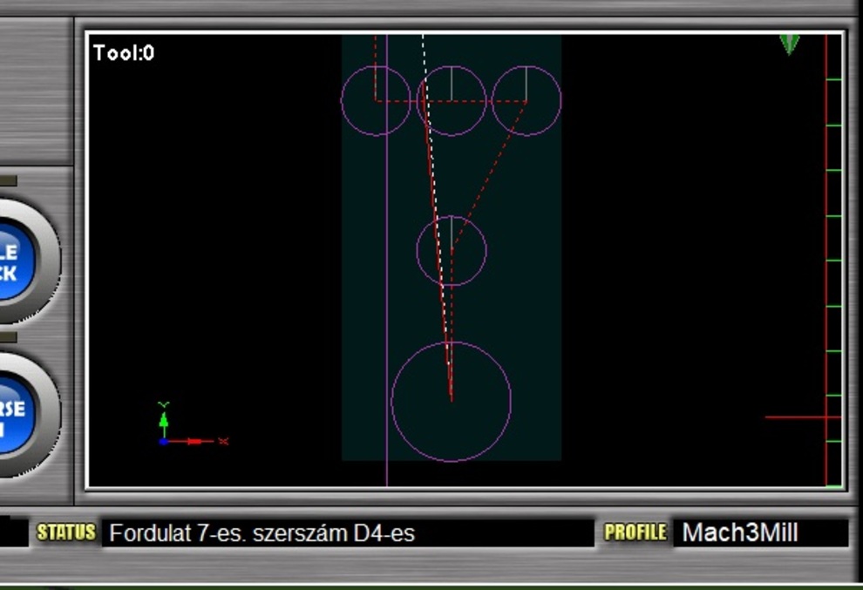The height and width of the screenshot is (590, 863).
Task: Click the LED indicator above Reverse Run
Action: (x=7, y=336)
